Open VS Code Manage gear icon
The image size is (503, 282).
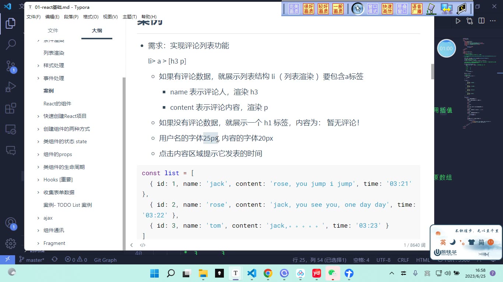click(11, 243)
